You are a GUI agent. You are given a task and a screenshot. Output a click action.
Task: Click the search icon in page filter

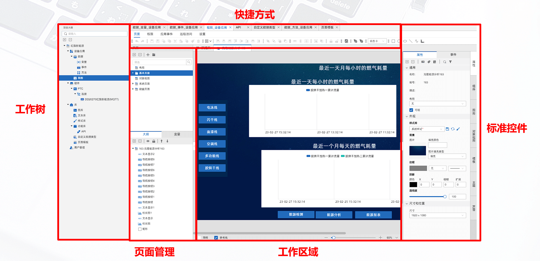189,62
